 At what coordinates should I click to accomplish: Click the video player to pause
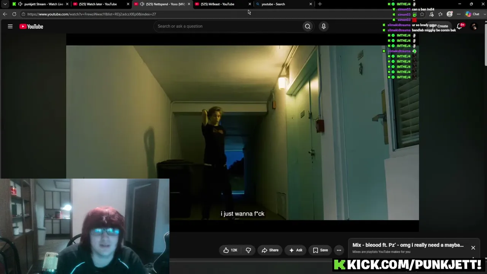242,132
